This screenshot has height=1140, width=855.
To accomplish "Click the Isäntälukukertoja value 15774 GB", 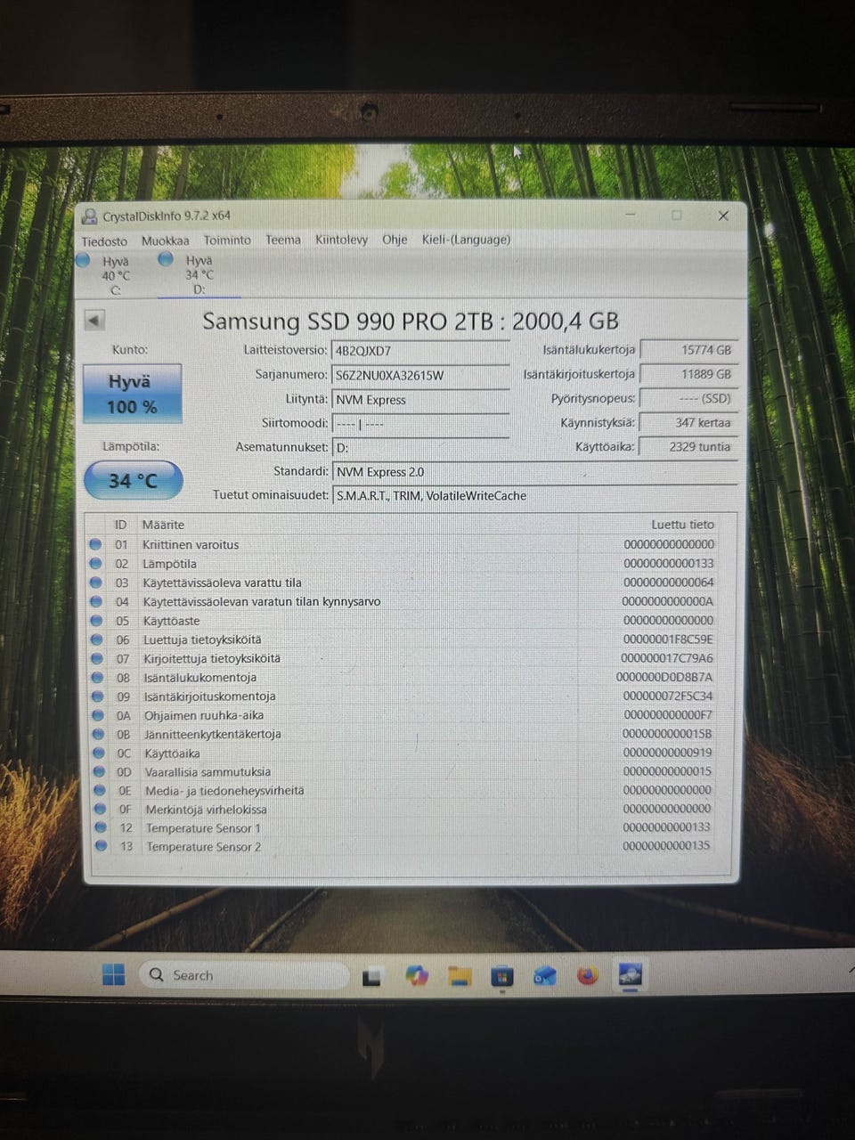I will (689, 351).
